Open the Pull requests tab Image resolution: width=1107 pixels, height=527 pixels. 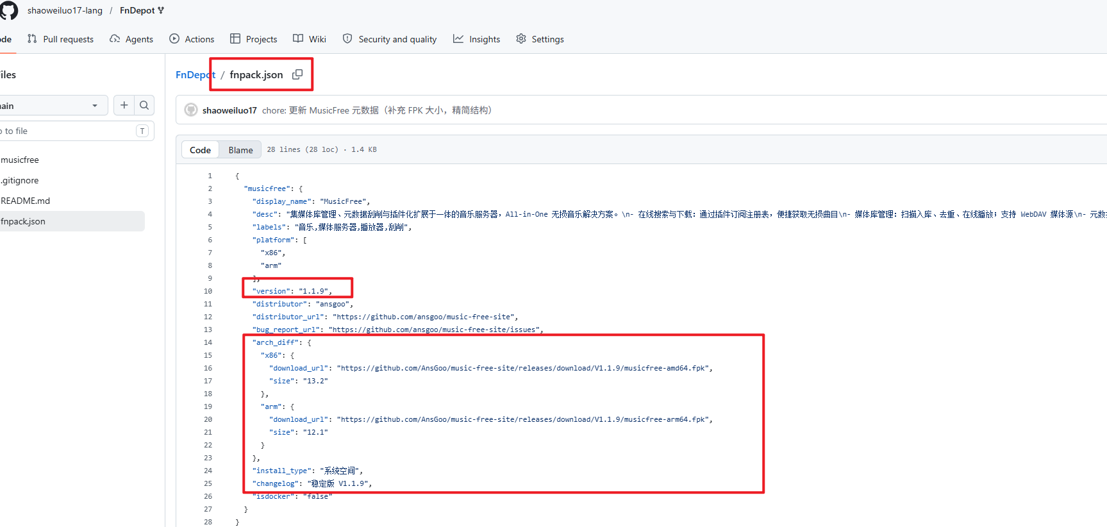tap(60, 39)
